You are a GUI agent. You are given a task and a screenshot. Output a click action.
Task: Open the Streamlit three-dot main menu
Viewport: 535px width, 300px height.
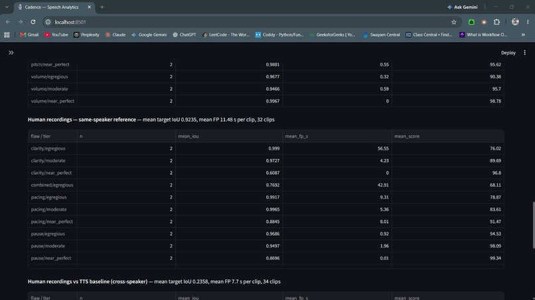pos(525,53)
